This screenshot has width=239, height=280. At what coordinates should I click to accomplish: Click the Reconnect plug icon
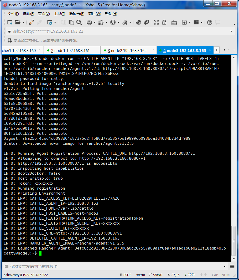[x=32, y=22]
